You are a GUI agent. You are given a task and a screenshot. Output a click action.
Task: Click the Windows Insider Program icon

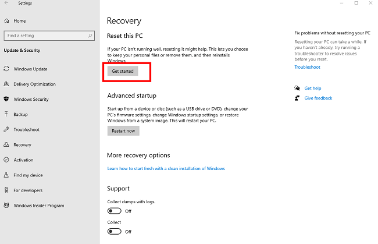pyautogui.click(x=6, y=206)
